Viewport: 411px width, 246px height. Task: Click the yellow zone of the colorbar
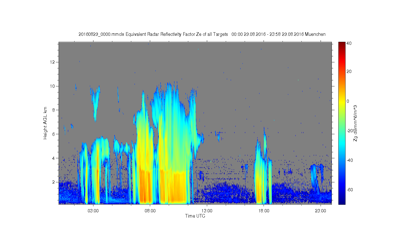(x=342, y=101)
